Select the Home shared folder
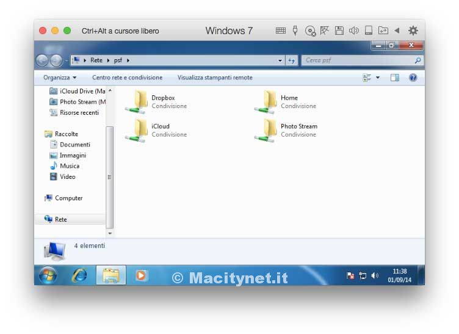The image size is (459, 334). [286, 102]
